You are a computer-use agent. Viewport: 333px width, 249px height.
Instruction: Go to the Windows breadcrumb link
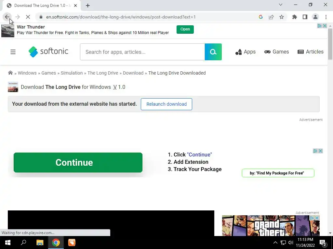coord(27,73)
